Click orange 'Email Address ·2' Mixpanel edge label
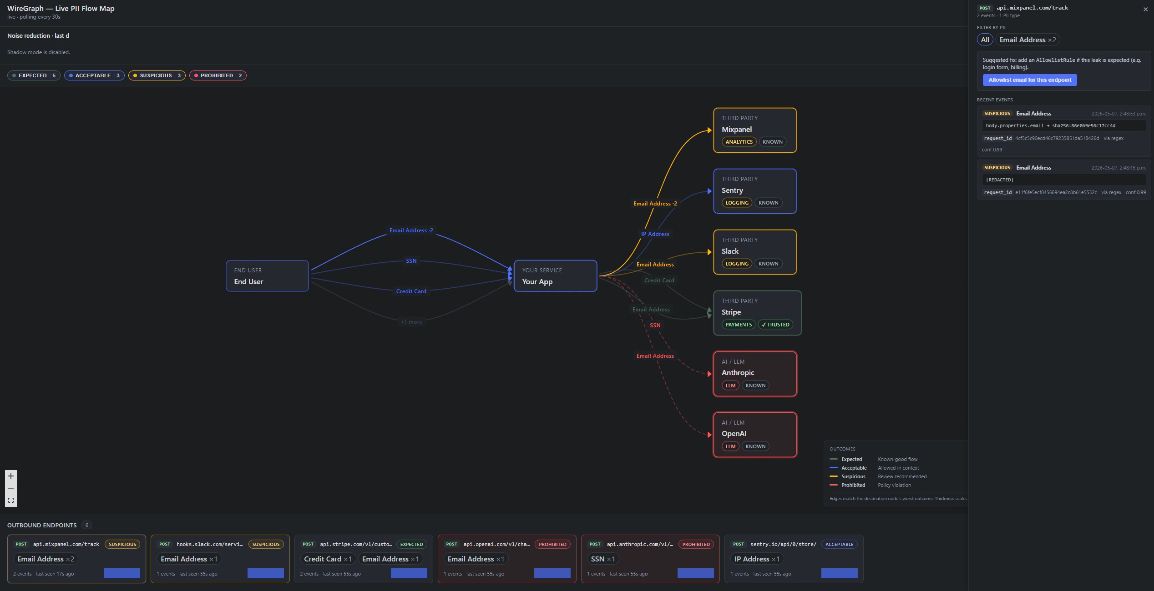Viewport: 1154px width, 591px height. pyautogui.click(x=655, y=204)
